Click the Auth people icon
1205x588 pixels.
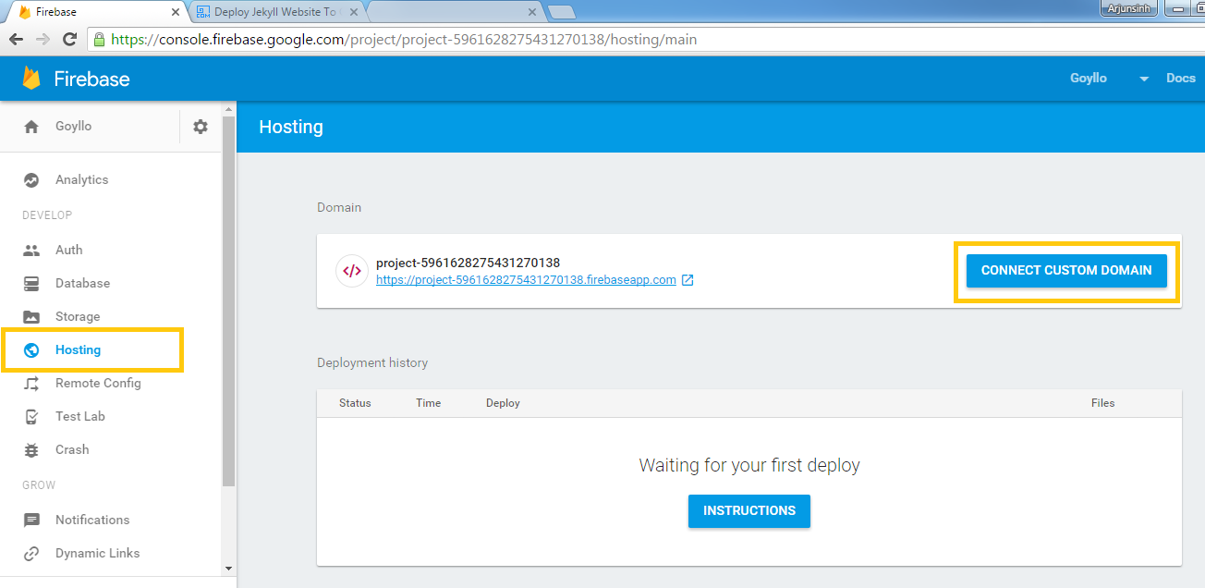[x=31, y=251]
